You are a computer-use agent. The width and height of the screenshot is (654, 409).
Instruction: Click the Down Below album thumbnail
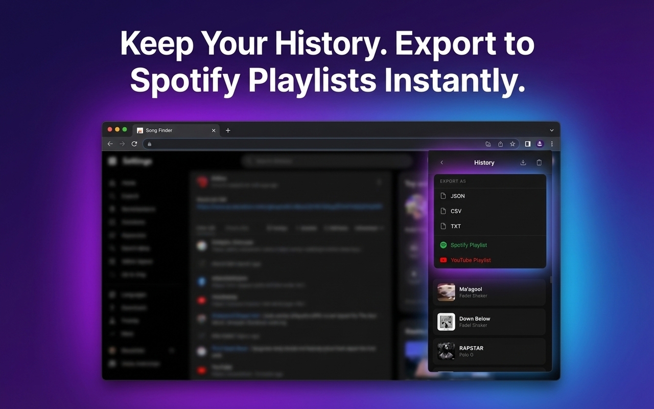(446, 322)
